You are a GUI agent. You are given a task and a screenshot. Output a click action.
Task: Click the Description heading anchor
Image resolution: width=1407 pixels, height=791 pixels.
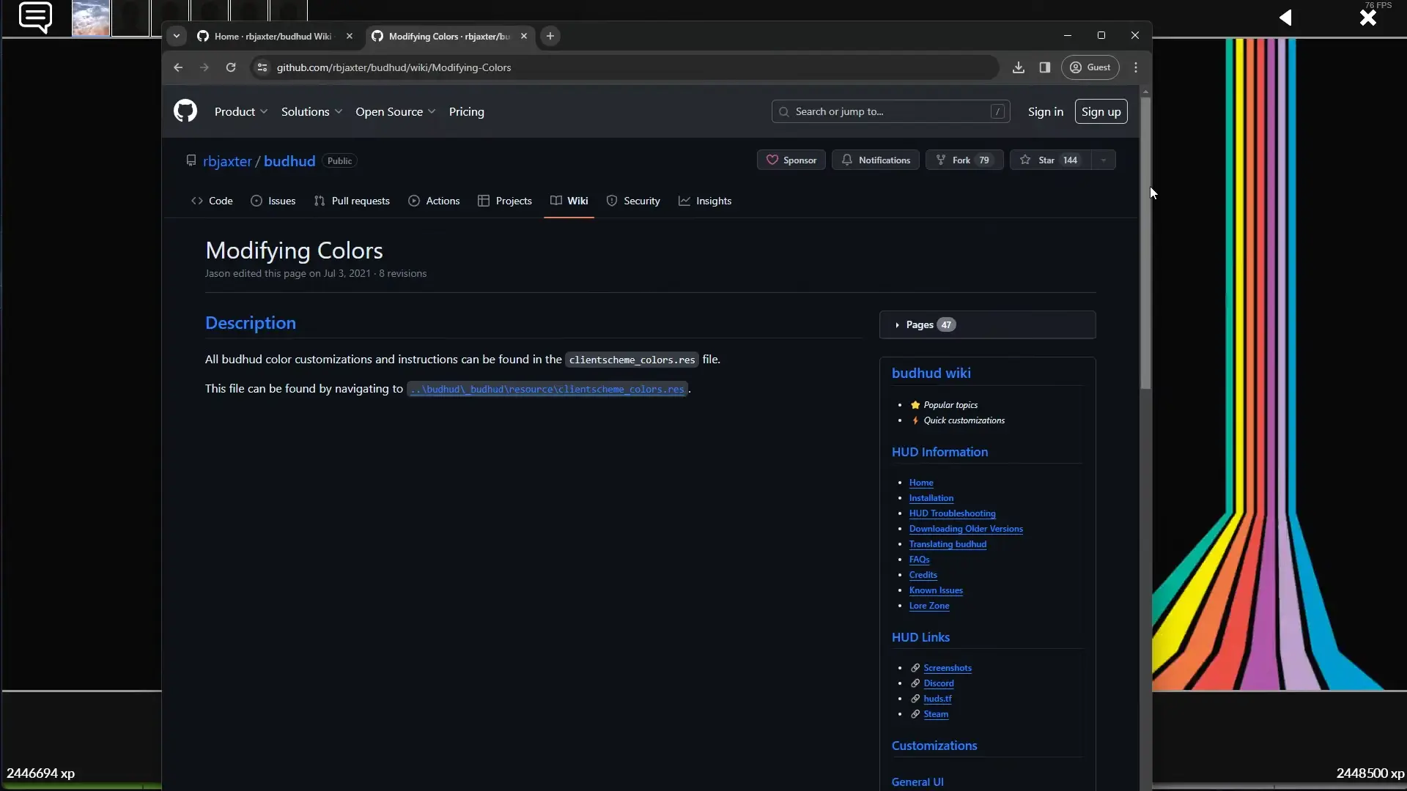[251, 323]
